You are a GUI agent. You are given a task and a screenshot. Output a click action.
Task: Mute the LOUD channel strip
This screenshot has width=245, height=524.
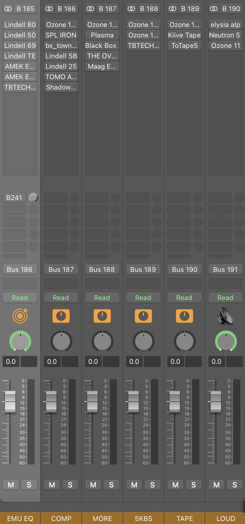coord(216,485)
